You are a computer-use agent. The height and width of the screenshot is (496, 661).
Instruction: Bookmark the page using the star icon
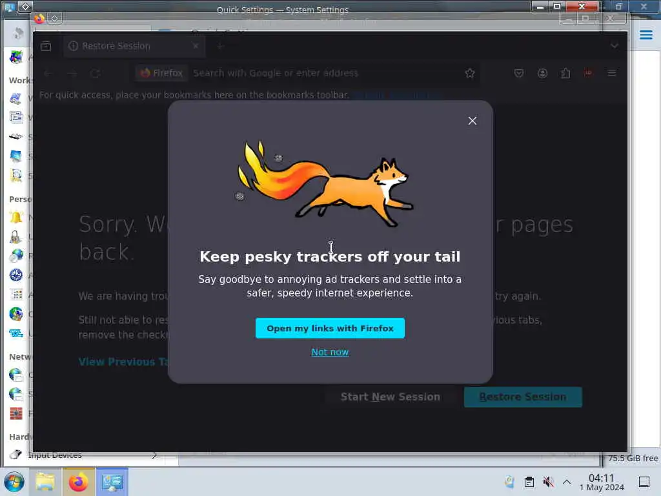470,74
